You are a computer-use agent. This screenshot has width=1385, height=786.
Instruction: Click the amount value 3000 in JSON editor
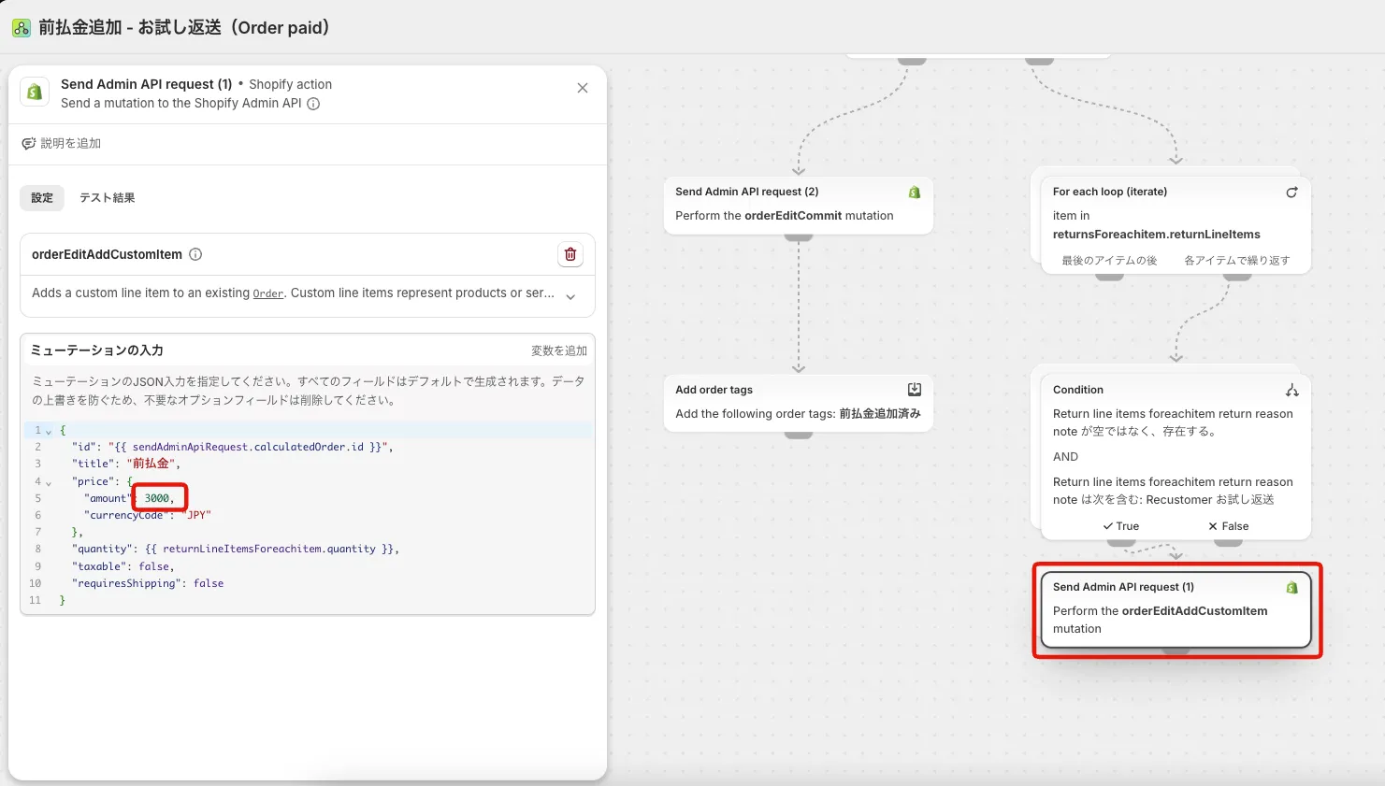pos(157,498)
